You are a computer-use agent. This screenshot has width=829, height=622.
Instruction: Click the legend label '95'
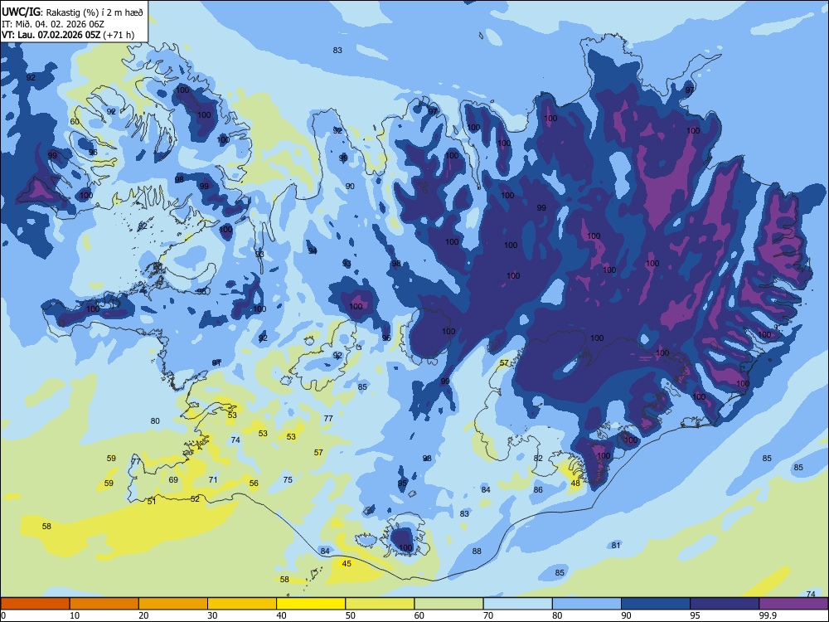tap(695, 615)
